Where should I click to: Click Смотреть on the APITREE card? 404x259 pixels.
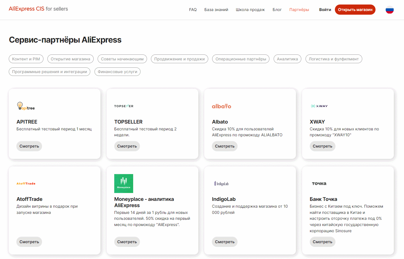(x=29, y=146)
